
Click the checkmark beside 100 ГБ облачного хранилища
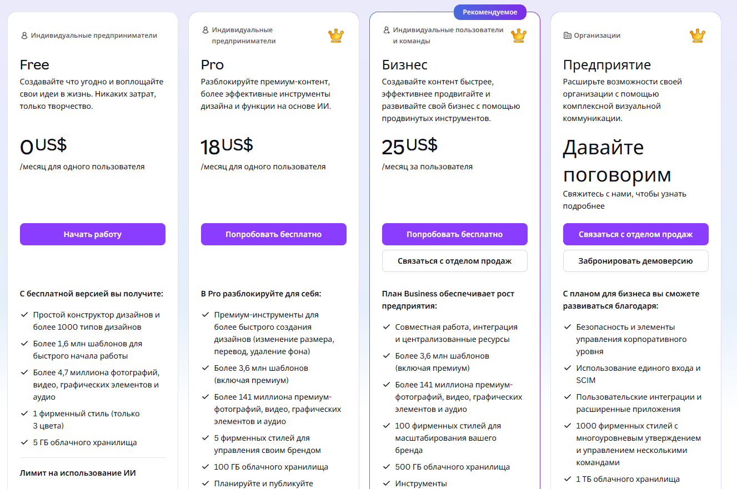204,467
